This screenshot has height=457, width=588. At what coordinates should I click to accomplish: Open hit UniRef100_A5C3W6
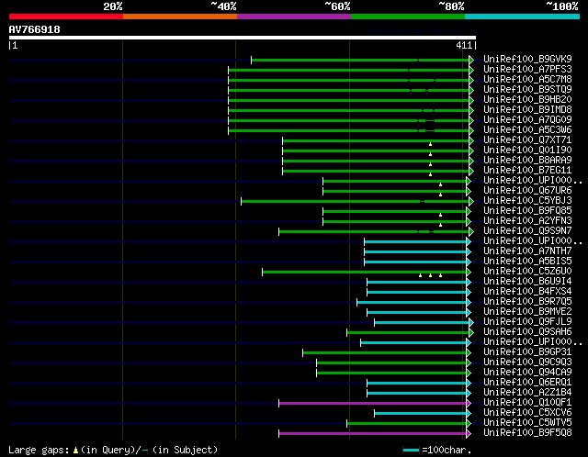[x=527, y=130]
